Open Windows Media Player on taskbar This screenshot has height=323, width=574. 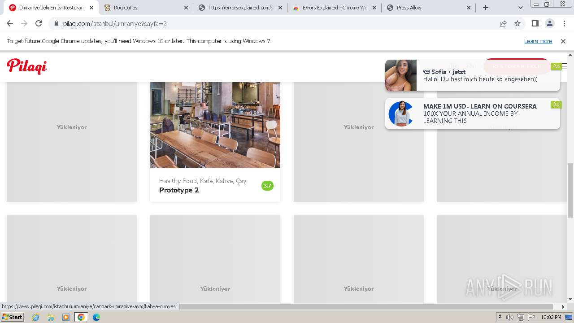tap(66, 317)
